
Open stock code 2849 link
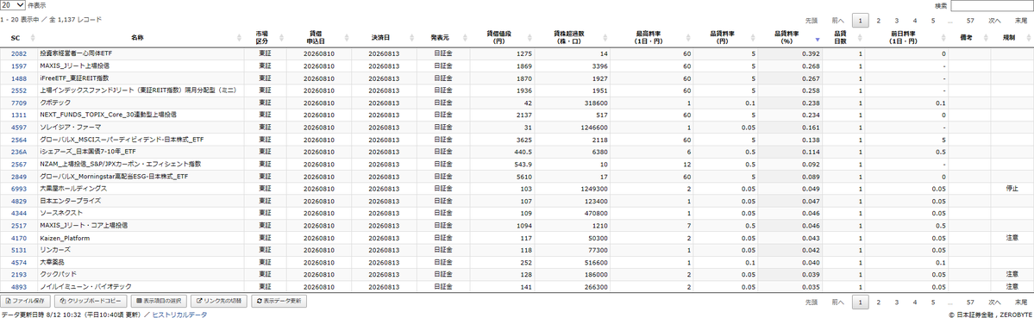click(19, 177)
